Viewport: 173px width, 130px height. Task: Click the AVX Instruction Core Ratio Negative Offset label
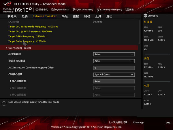(x=31, y=68)
